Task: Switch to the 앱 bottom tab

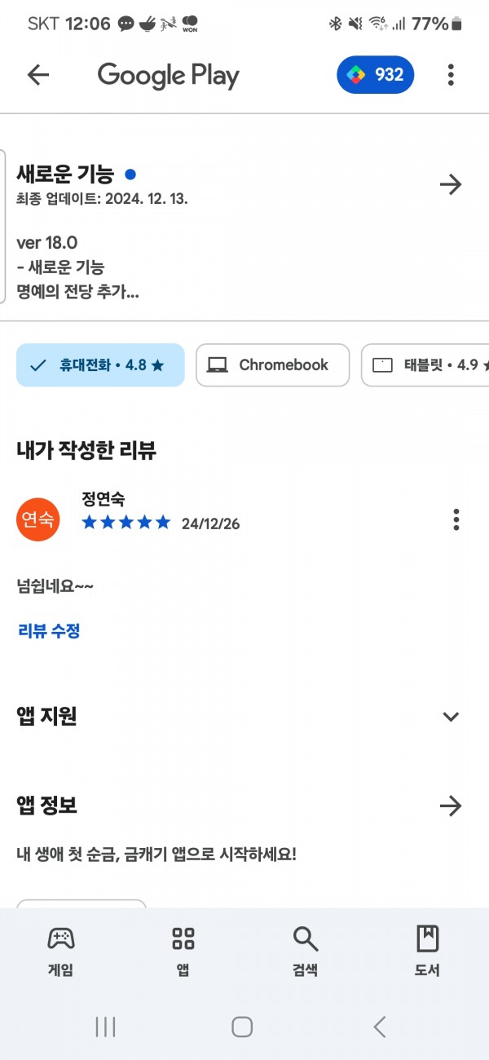Action: [x=183, y=952]
